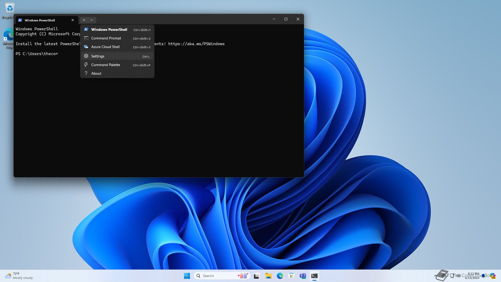Click the Command Prompt icon in the menu
The image size is (501, 282).
[x=86, y=38]
